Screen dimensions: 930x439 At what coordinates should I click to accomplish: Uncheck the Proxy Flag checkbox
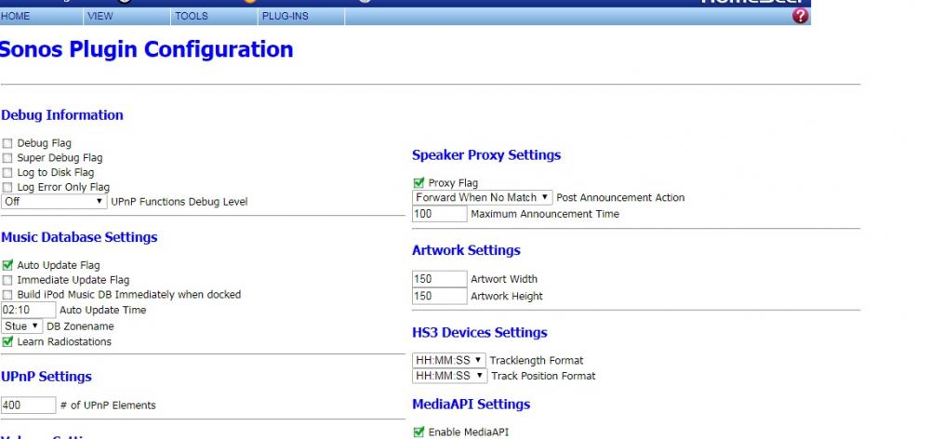418,183
